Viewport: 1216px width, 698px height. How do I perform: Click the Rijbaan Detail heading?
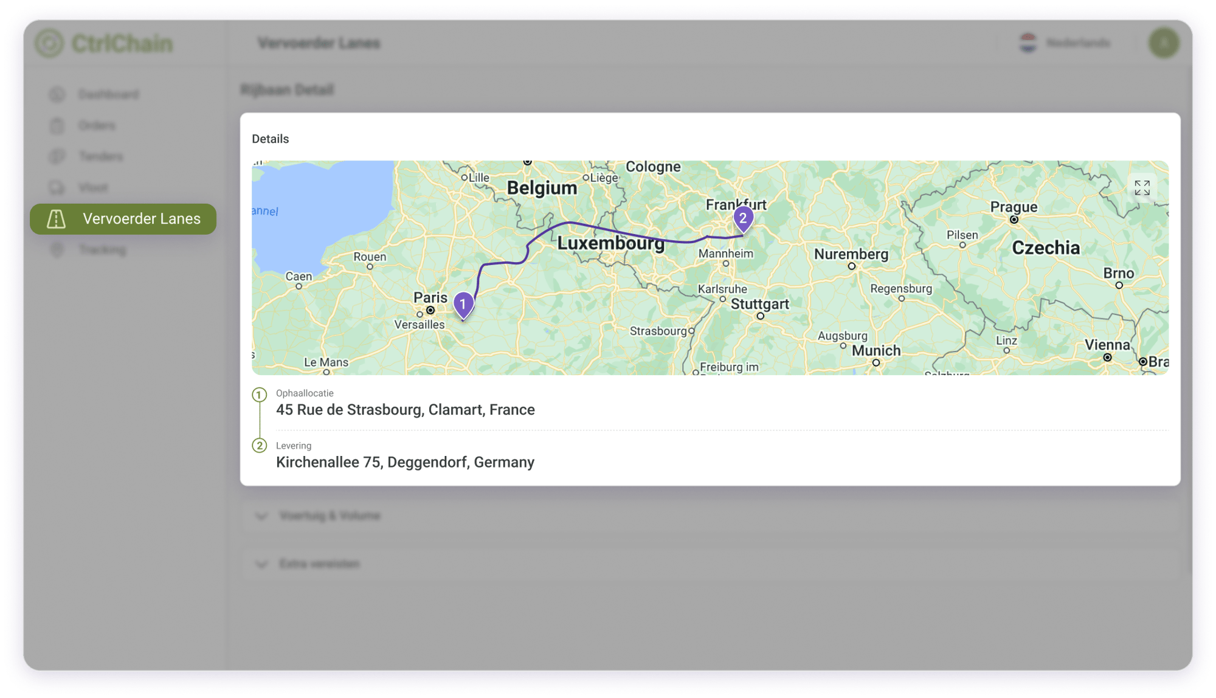pyautogui.click(x=287, y=90)
